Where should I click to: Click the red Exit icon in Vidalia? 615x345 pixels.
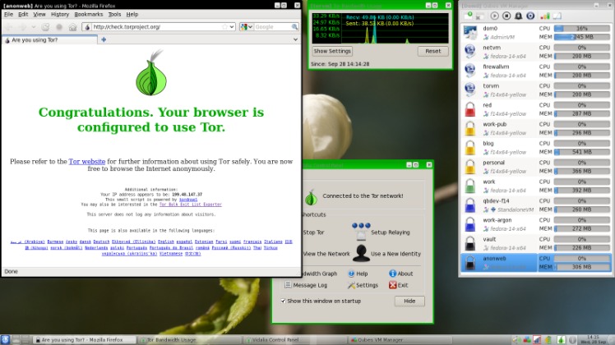click(393, 285)
